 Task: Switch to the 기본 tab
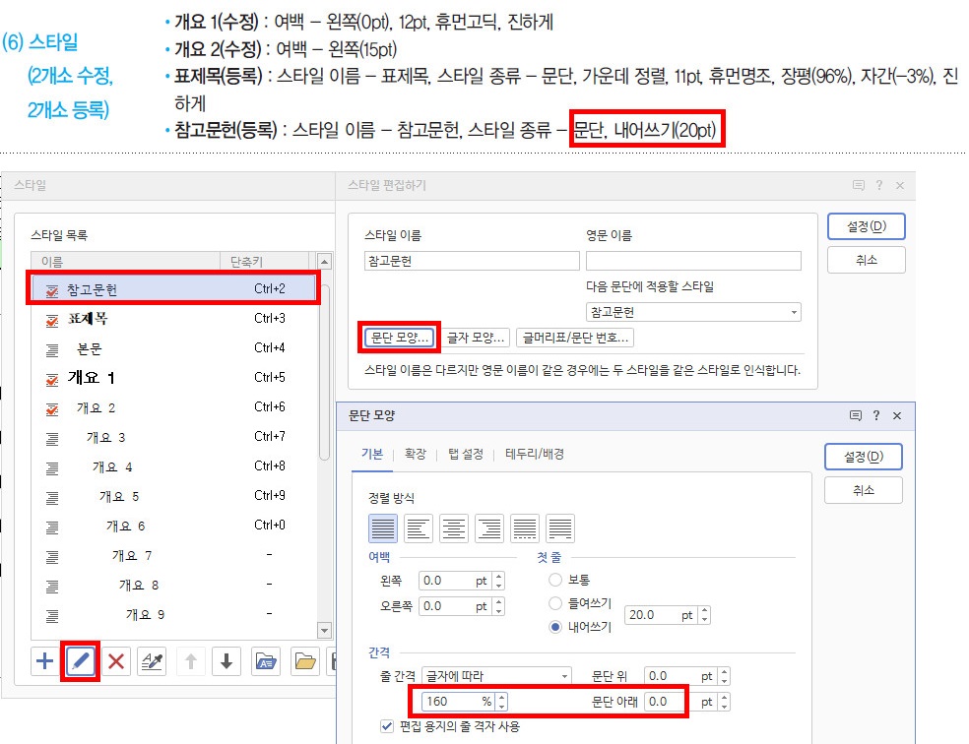372,454
